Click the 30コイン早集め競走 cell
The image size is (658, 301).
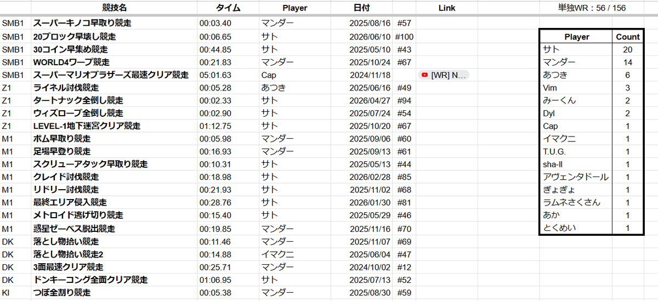(115, 49)
